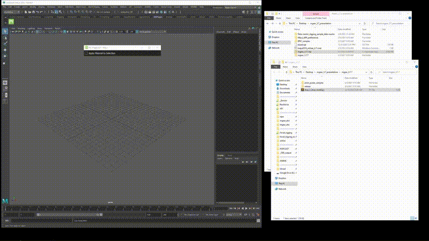
Task: Save the scene using status line icon
Action: click(33, 12)
